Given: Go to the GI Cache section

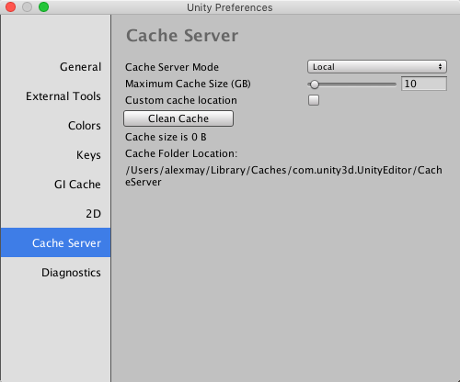Looking at the screenshot, I should click(x=77, y=185).
